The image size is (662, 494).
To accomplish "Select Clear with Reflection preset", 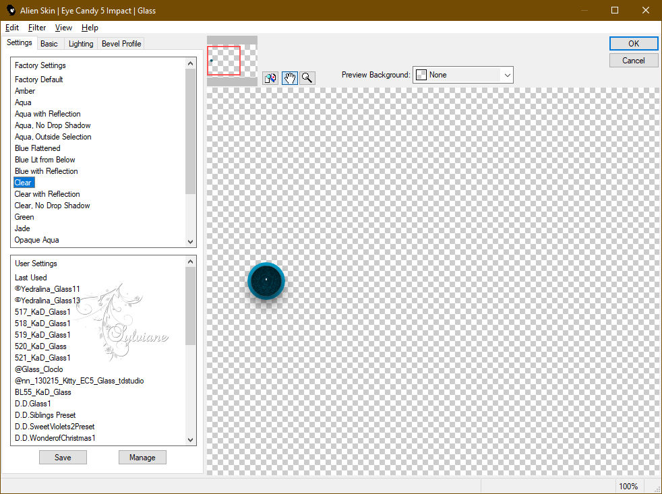I will 47,194.
